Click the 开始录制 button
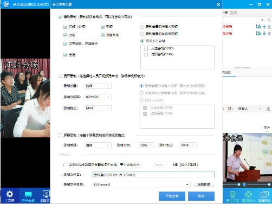 [x=172, y=196]
